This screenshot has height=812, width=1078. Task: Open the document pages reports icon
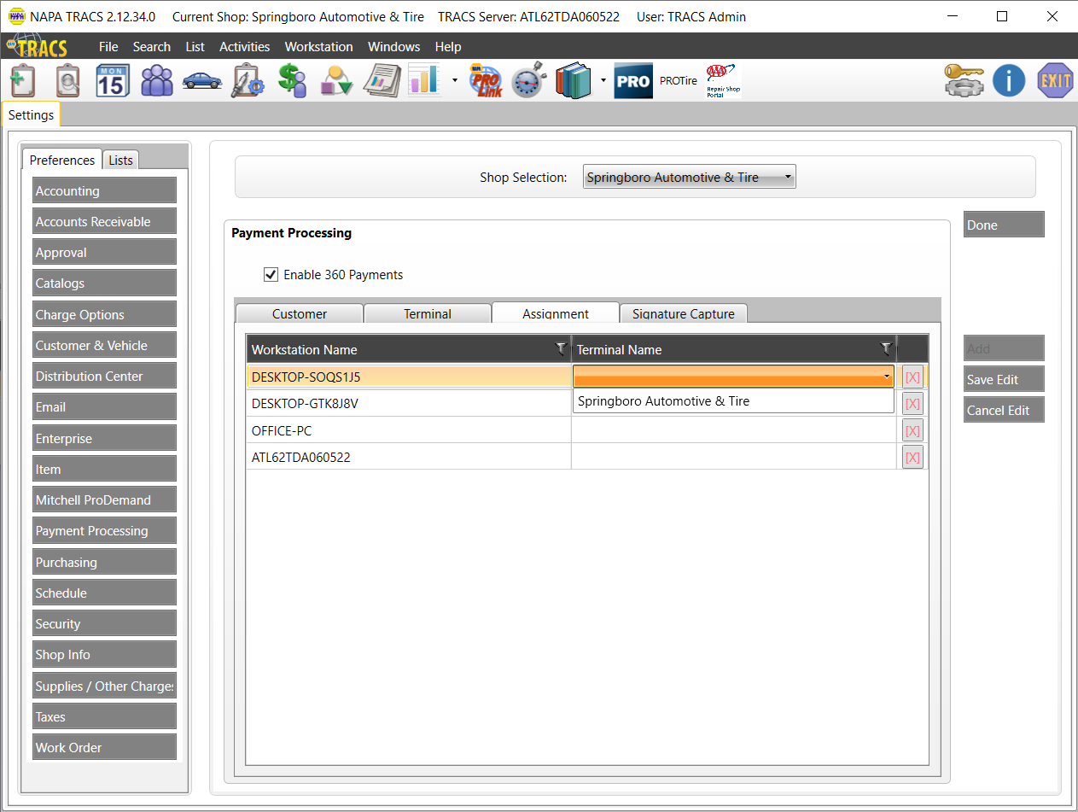pos(382,81)
